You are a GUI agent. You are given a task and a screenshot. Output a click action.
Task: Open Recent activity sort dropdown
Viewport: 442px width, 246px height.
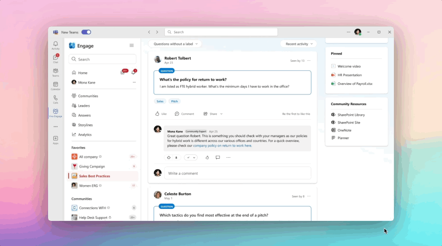coord(299,44)
